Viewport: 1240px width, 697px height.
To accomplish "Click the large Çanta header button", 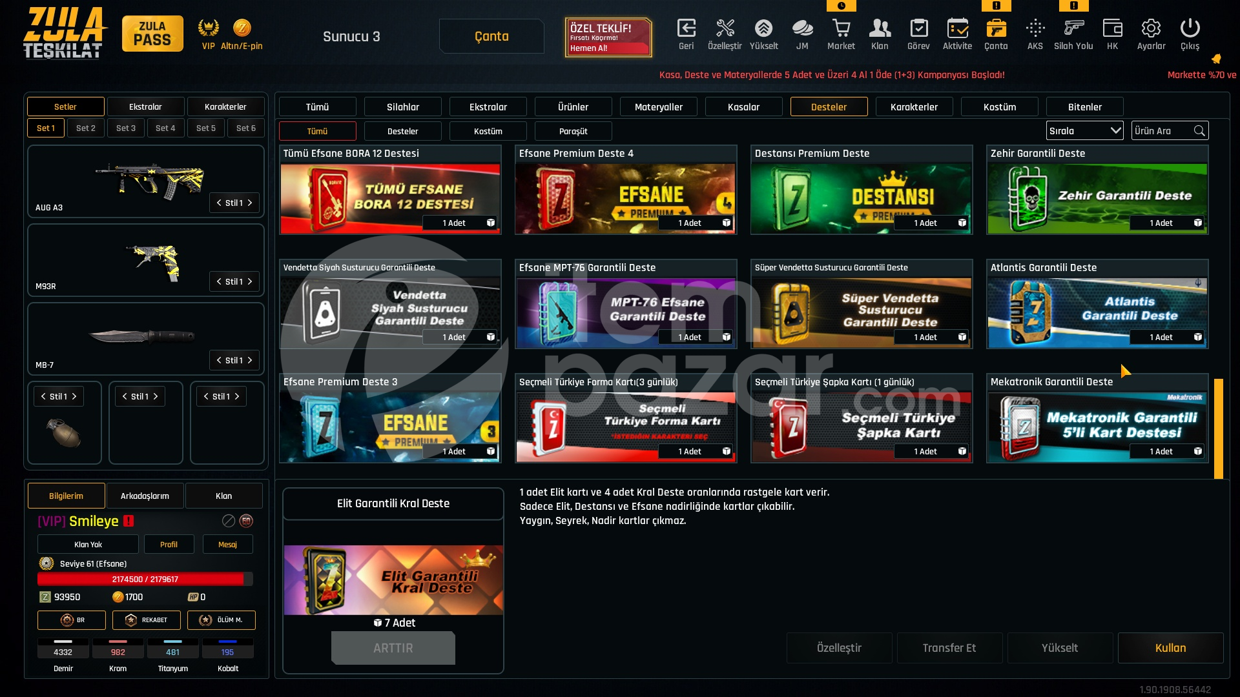I will [491, 36].
